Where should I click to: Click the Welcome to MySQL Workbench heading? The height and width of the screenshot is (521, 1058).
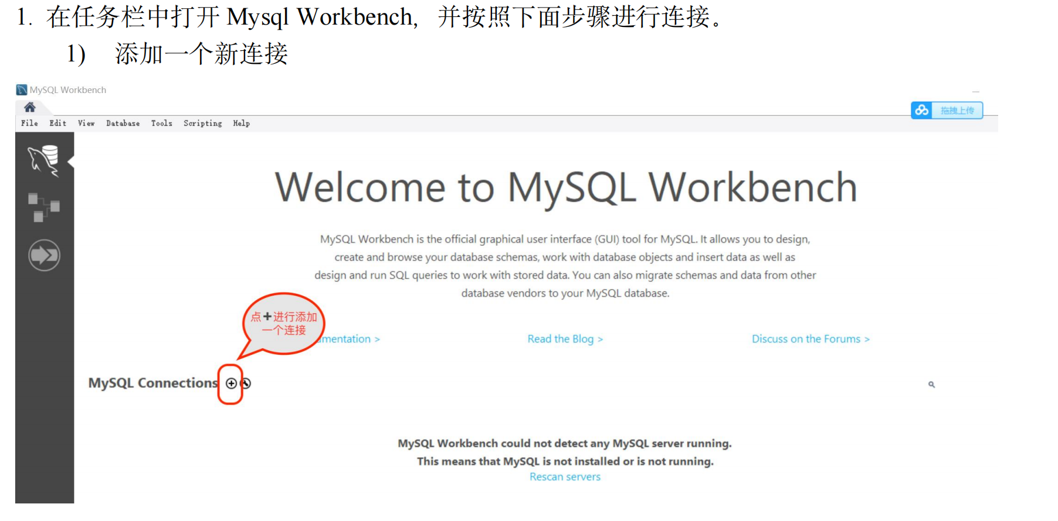tap(566, 187)
